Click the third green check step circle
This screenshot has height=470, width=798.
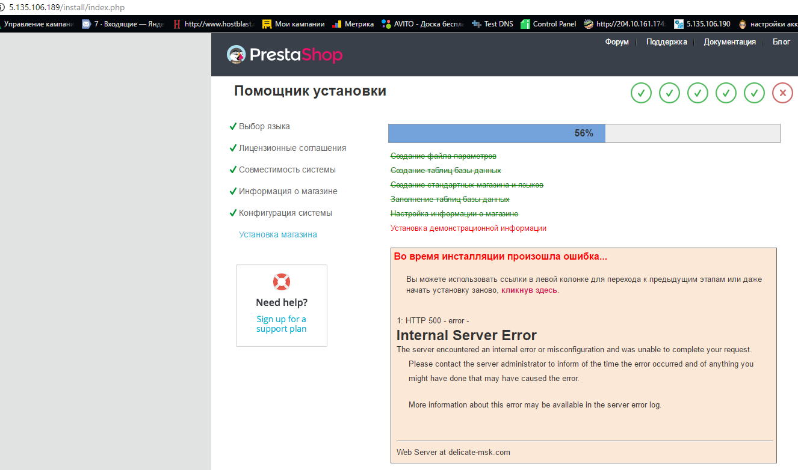point(698,93)
